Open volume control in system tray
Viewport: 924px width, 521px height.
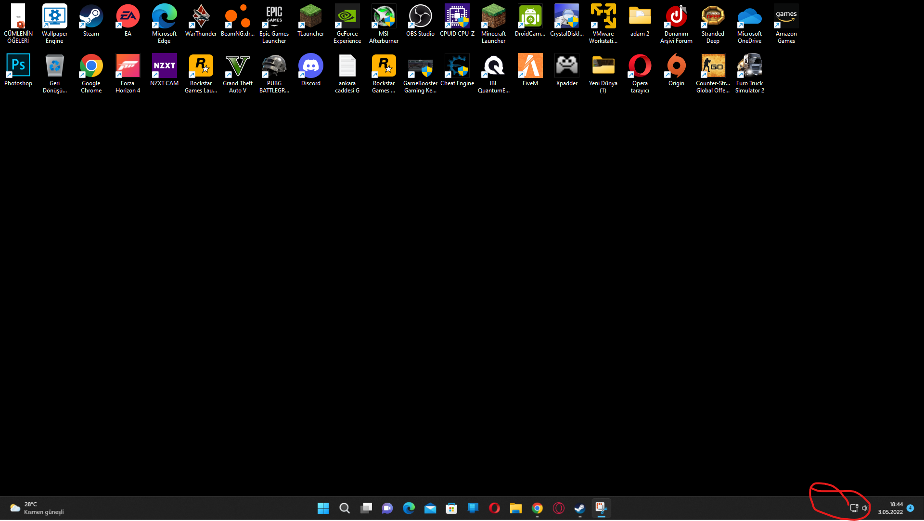tap(865, 508)
